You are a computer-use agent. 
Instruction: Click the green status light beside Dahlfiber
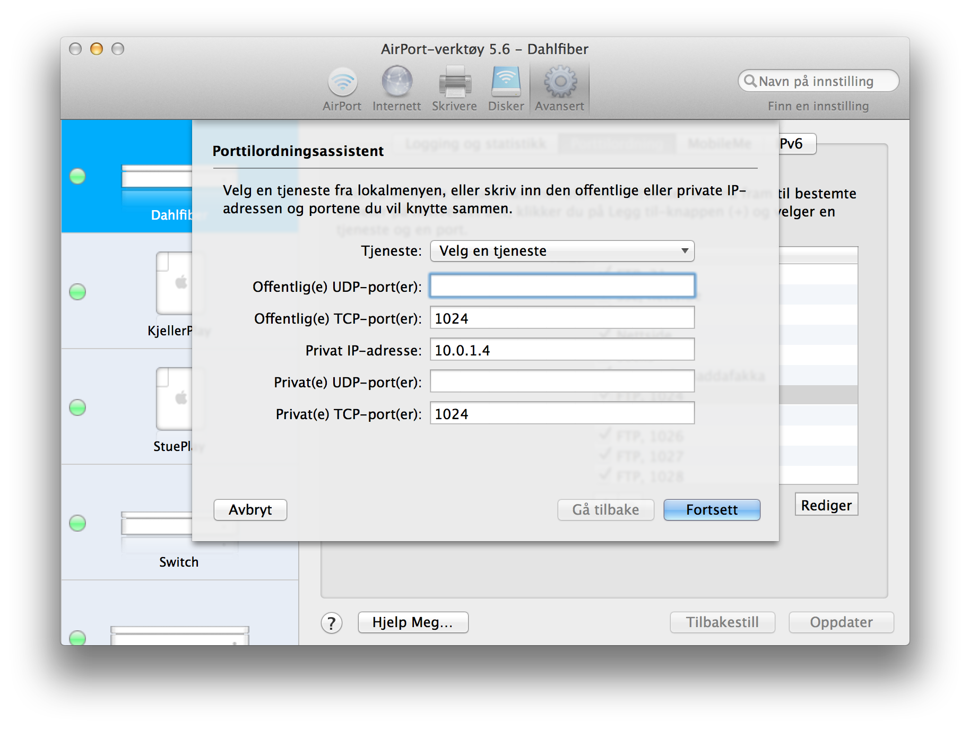[x=77, y=176]
